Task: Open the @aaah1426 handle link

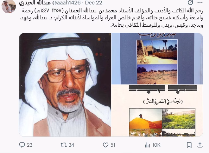Action: 66,3
